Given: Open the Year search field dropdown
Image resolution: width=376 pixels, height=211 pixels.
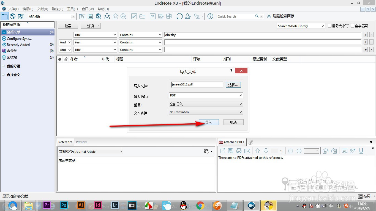Looking at the screenshot, I should (x=95, y=42).
